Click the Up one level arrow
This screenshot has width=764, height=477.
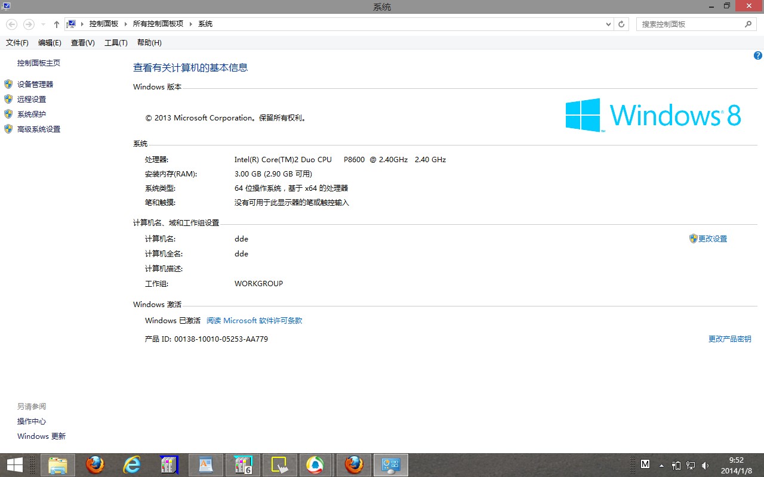(57, 24)
